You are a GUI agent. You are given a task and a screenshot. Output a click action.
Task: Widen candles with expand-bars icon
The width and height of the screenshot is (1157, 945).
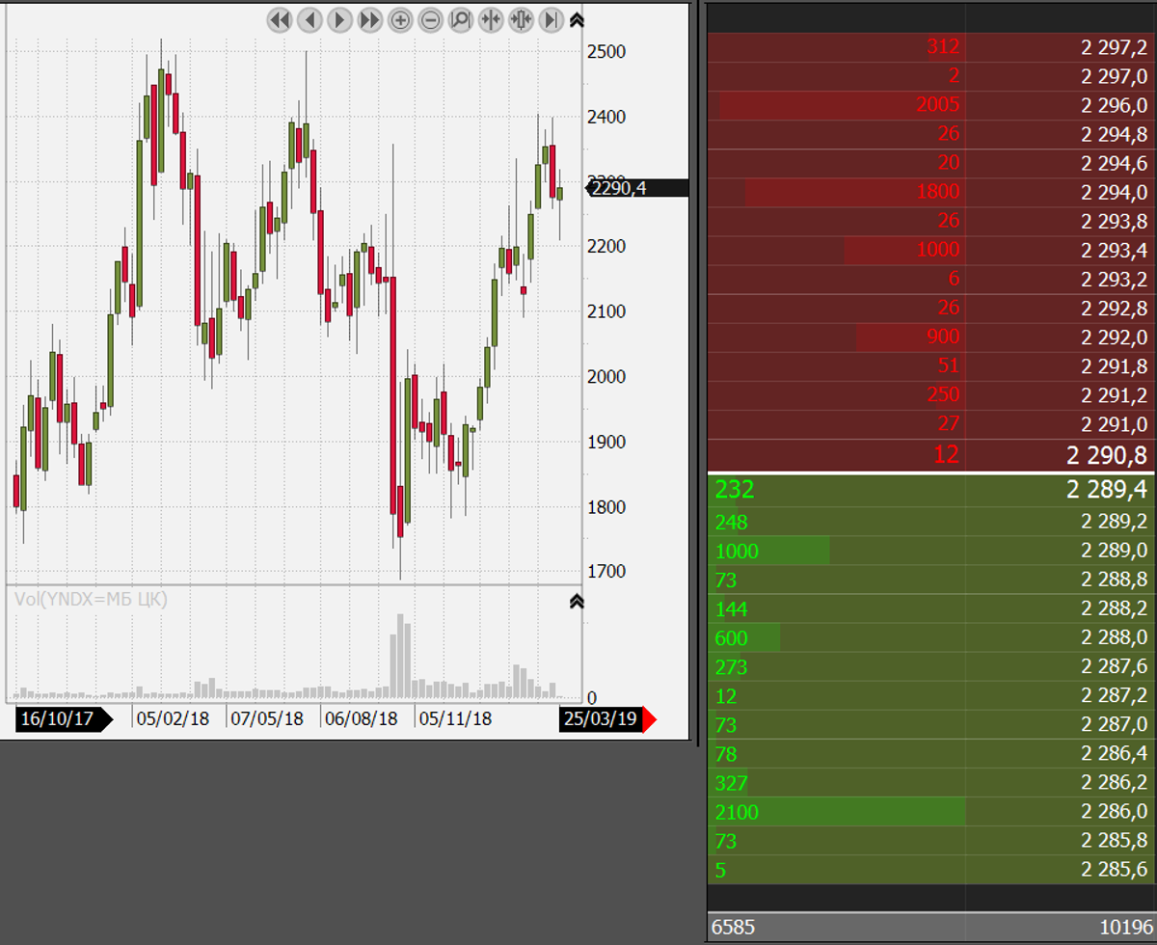pyautogui.click(x=521, y=19)
